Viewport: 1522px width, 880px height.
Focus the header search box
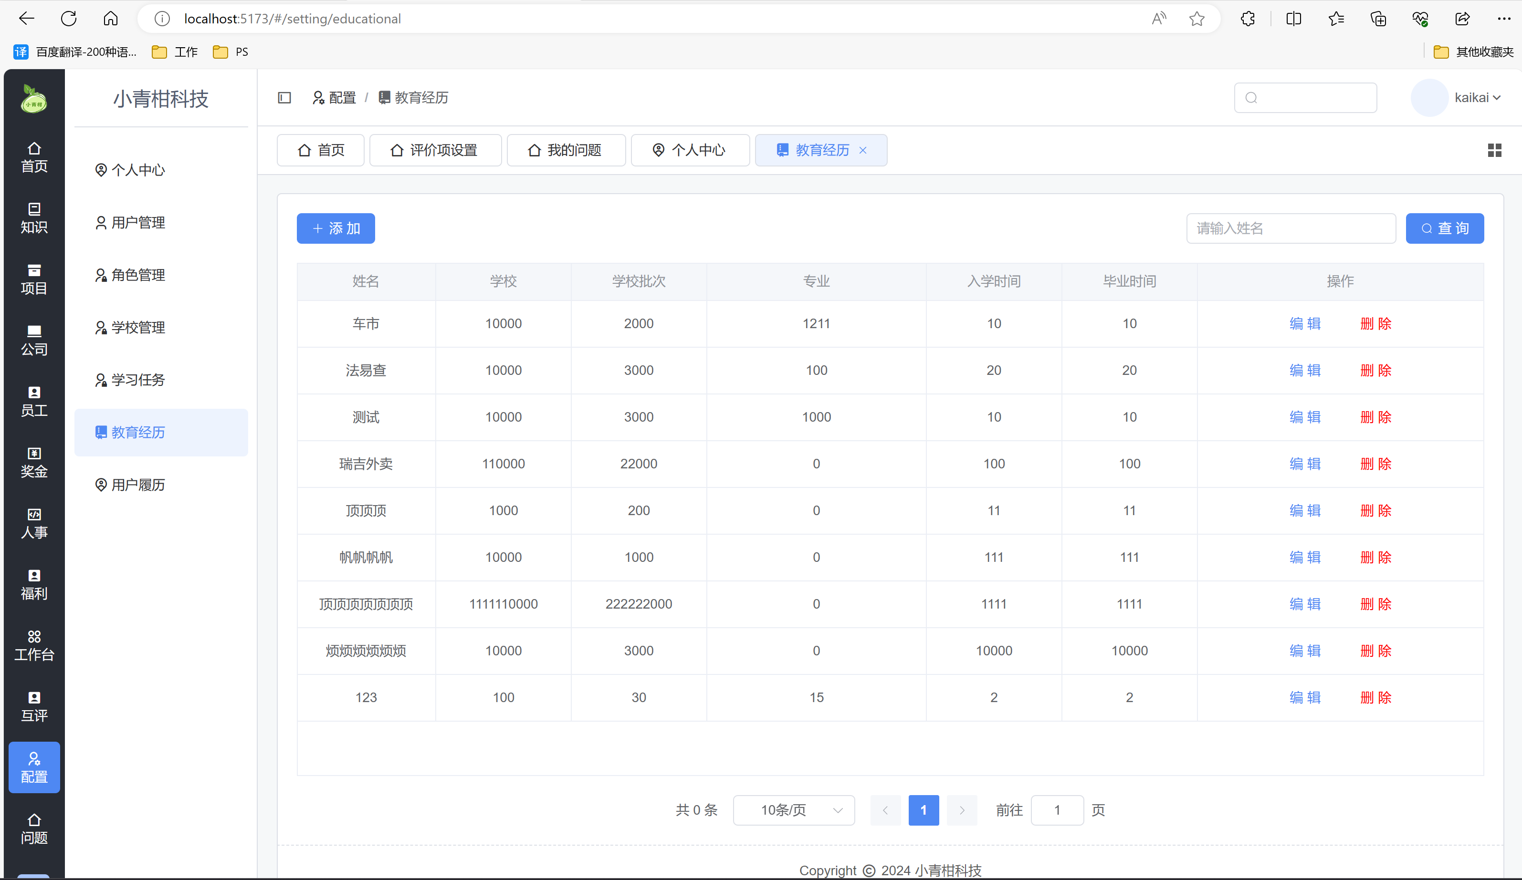point(1305,98)
